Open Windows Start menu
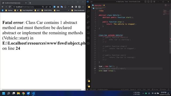This screenshot has width=171, height=96. [x=3, y=93]
